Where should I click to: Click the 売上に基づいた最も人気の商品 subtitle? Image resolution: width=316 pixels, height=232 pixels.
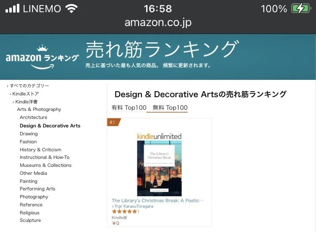148,65
